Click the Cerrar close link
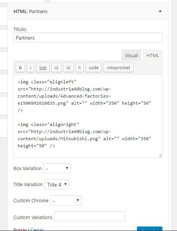This screenshot has height=231, width=177. pos(37,230)
